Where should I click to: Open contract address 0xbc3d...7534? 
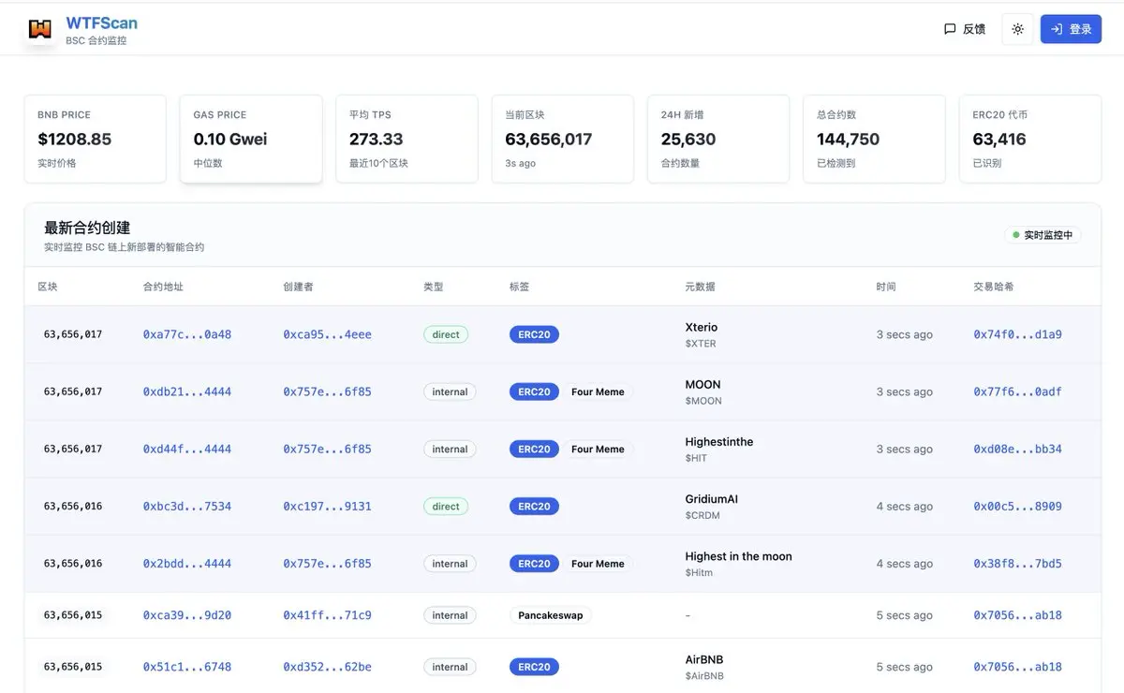[186, 507]
